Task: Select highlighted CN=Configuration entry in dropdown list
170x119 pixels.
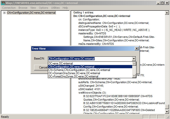Action: (71, 67)
